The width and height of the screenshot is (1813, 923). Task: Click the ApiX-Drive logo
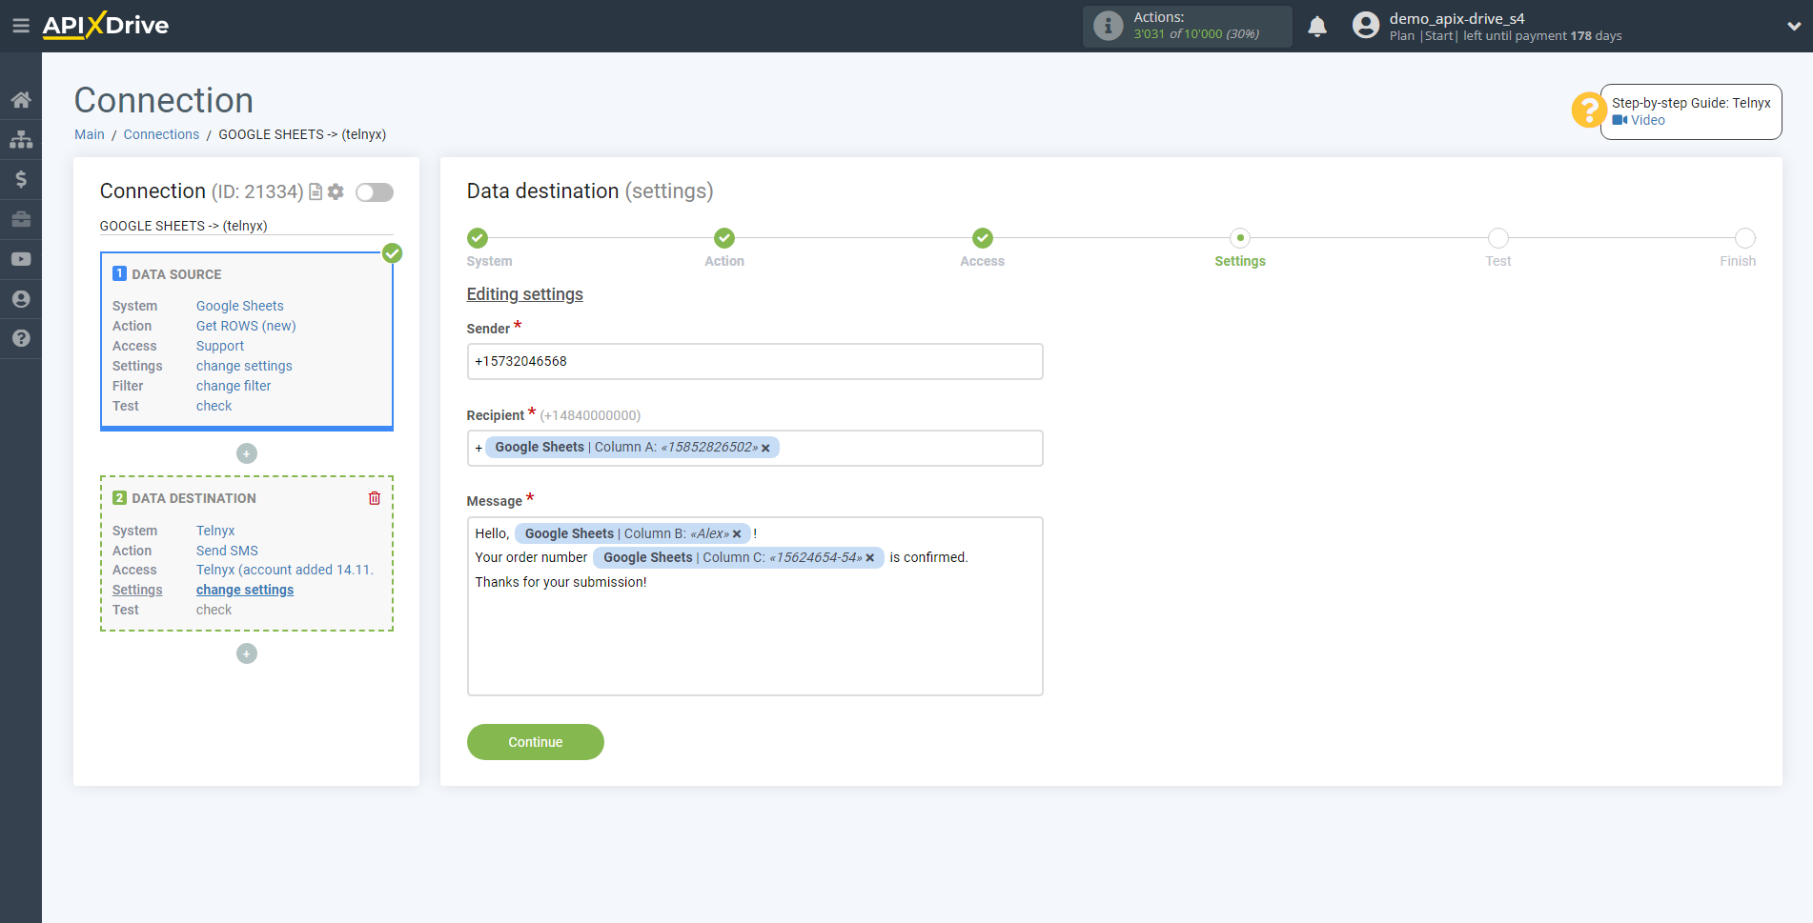click(105, 26)
